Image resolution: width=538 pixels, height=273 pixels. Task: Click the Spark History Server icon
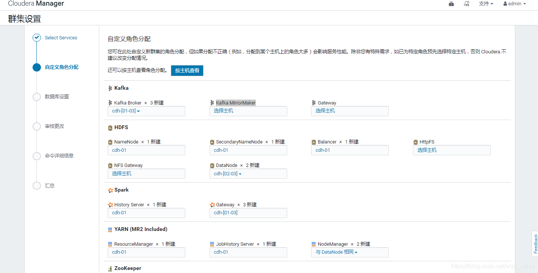tap(110, 205)
